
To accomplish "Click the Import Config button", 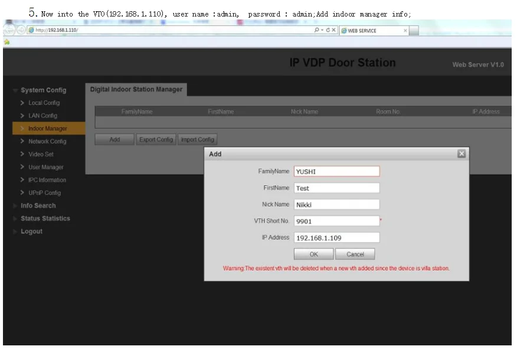I will point(198,139).
